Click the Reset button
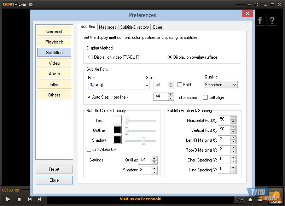 (54, 169)
